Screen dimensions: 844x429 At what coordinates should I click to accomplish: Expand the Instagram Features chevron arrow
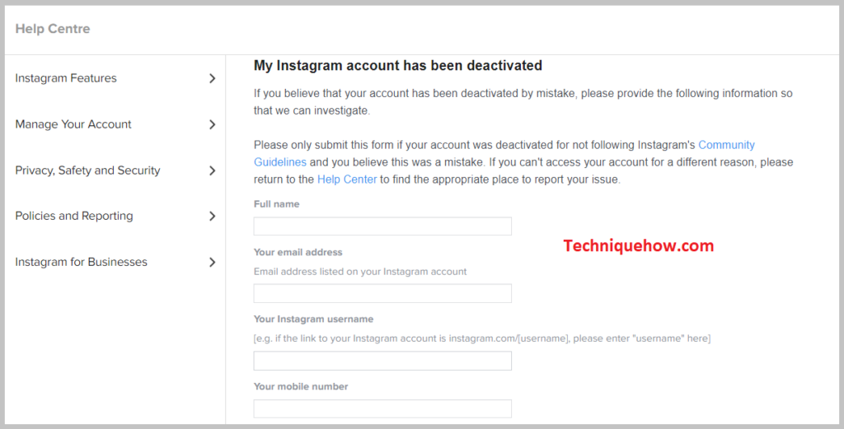(x=212, y=78)
